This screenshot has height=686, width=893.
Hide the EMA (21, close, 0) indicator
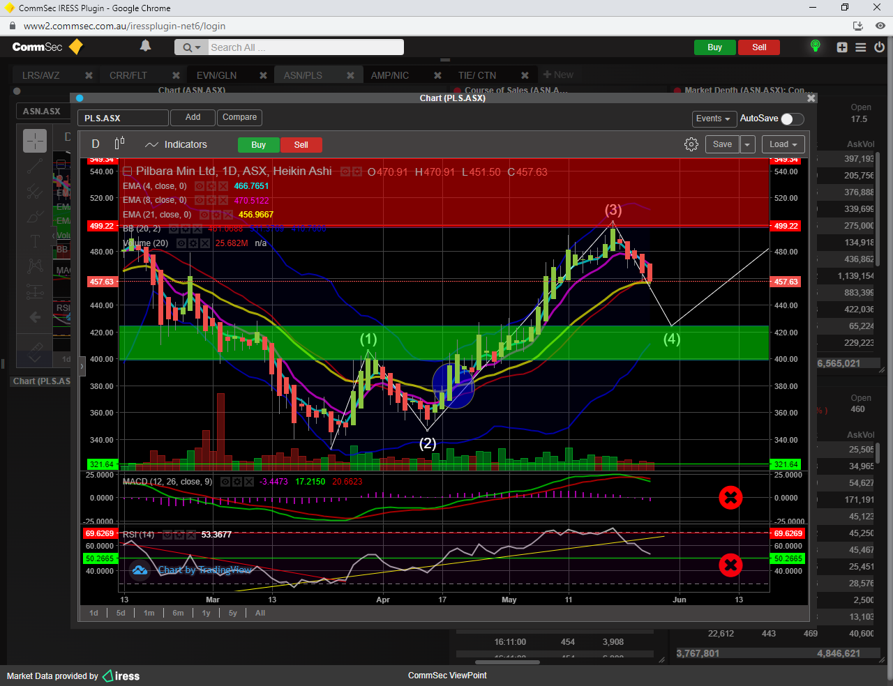(204, 215)
